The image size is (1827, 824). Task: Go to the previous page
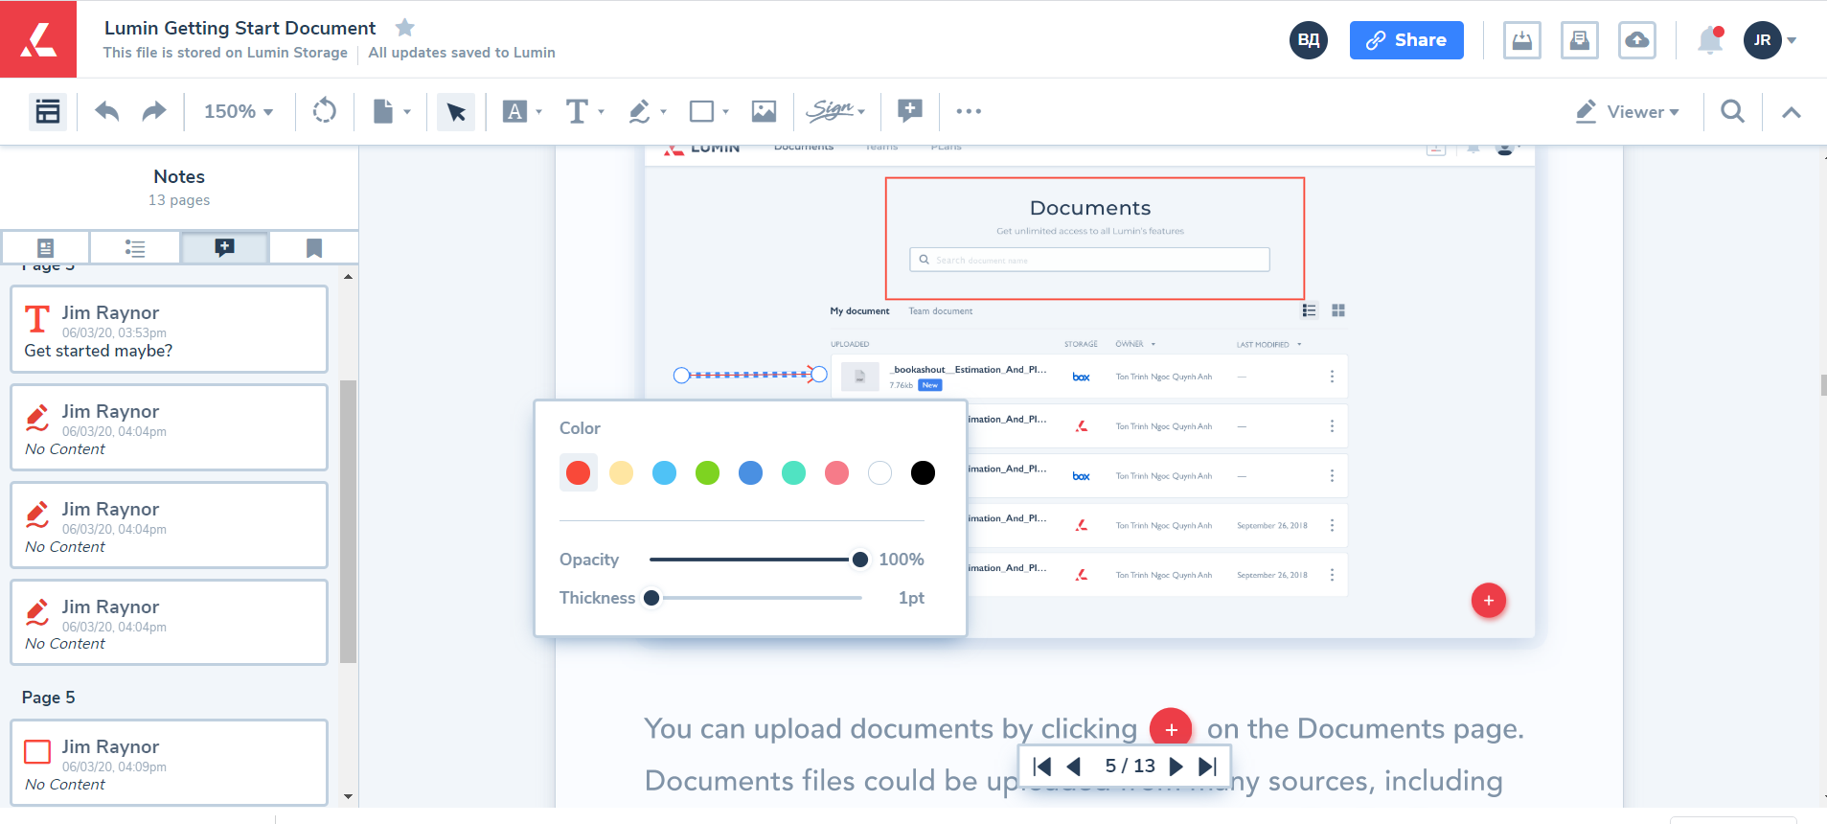click(1074, 767)
